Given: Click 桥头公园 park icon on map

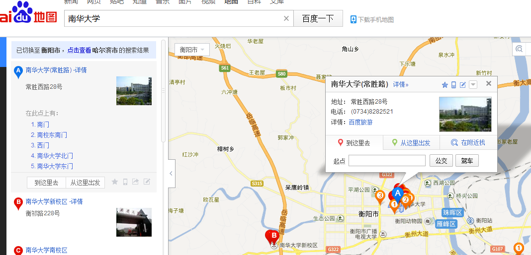Looking at the screenshot, I should click(450, 196).
